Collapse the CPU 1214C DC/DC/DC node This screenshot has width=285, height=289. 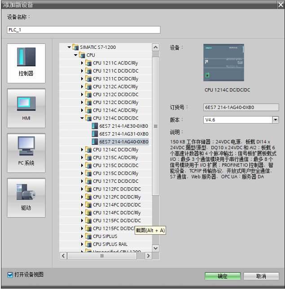click(x=82, y=118)
